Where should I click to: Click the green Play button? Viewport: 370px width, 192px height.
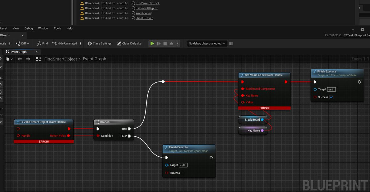[152, 43]
